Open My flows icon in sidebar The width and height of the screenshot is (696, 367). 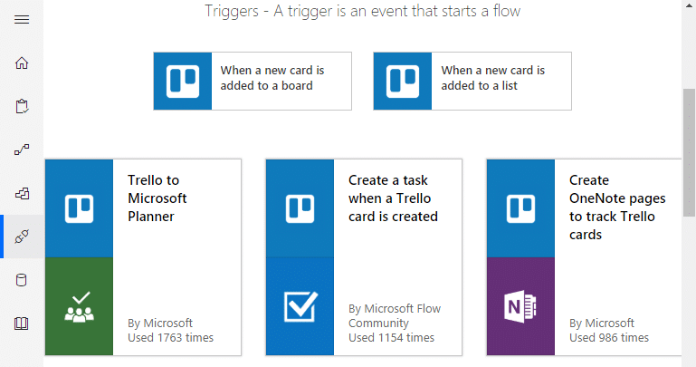coord(22,150)
